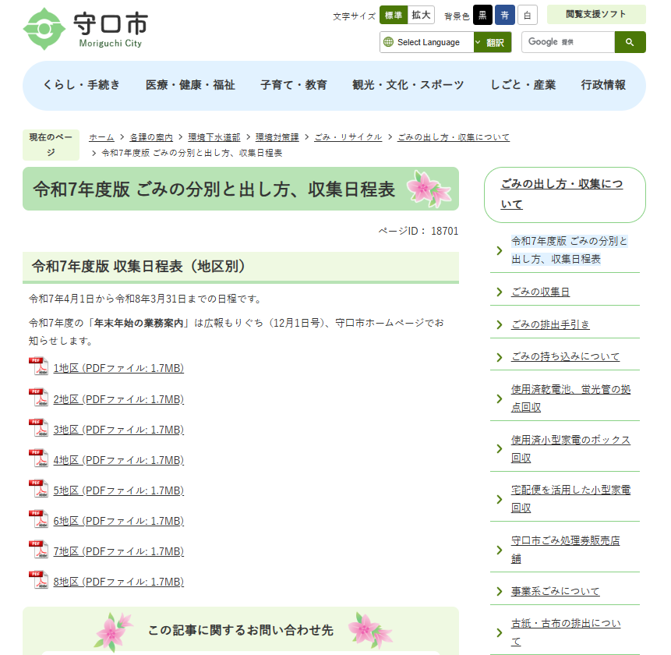The image size is (671, 655).
Task: Click the PDF icon beside 1地区
Action: tap(38, 367)
